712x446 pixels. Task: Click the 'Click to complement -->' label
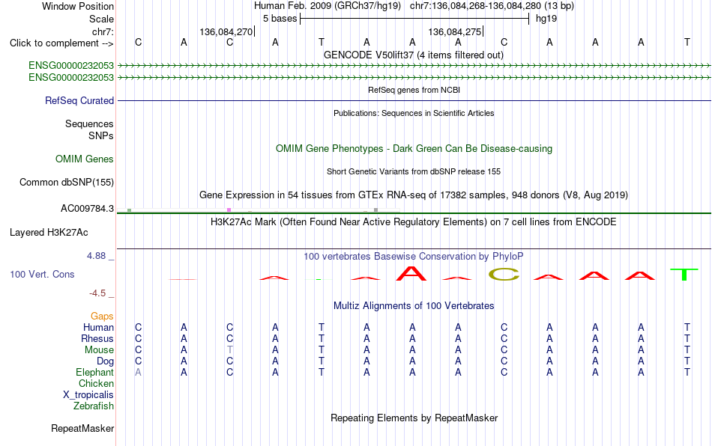coord(61,43)
